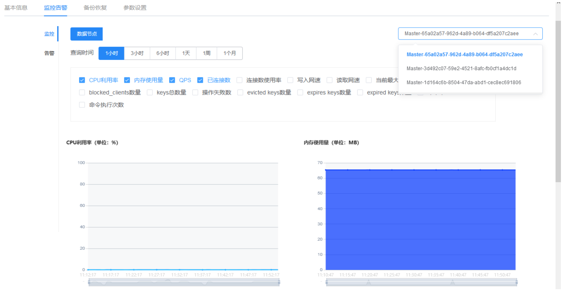The width and height of the screenshot is (567, 293).
Task: Choose Master-1d164c6b-8504 node option
Action: click(x=470, y=82)
